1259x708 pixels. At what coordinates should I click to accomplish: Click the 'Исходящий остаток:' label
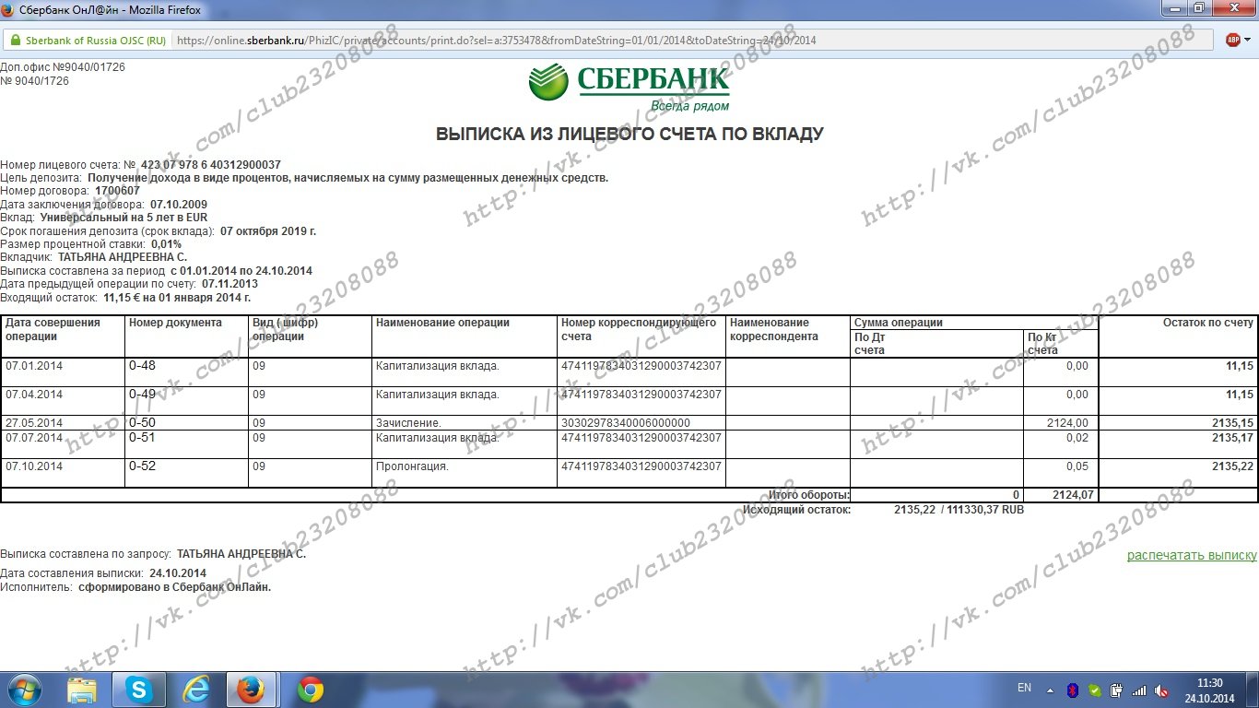coord(796,510)
